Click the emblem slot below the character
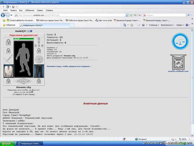This screenshot has width=194, height=146. coord(24,81)
